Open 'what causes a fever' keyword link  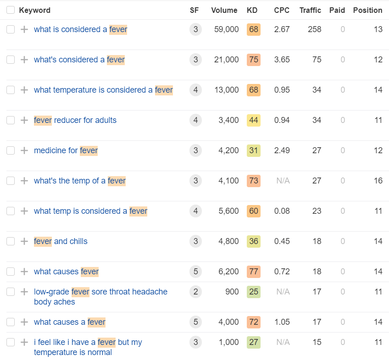click(x=70, y=322)
